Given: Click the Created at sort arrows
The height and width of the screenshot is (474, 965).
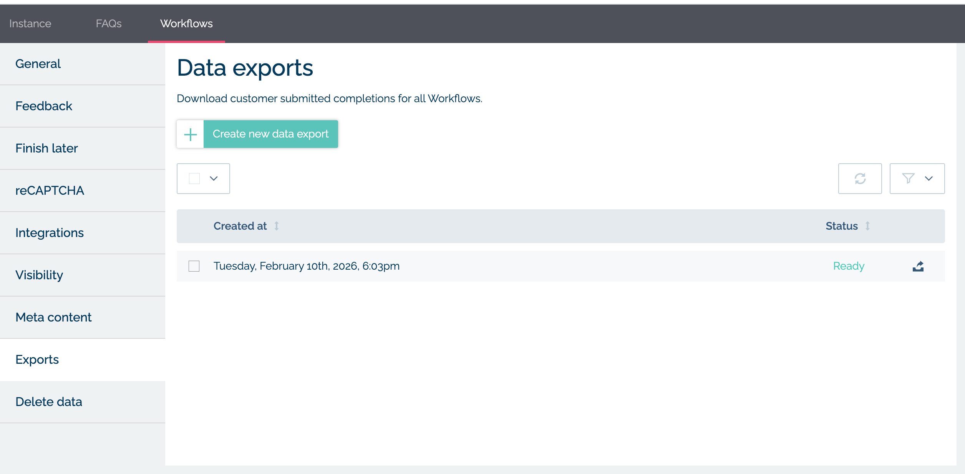Looking at the screenshot, I should pyautogui.click(x=277, y=226).
